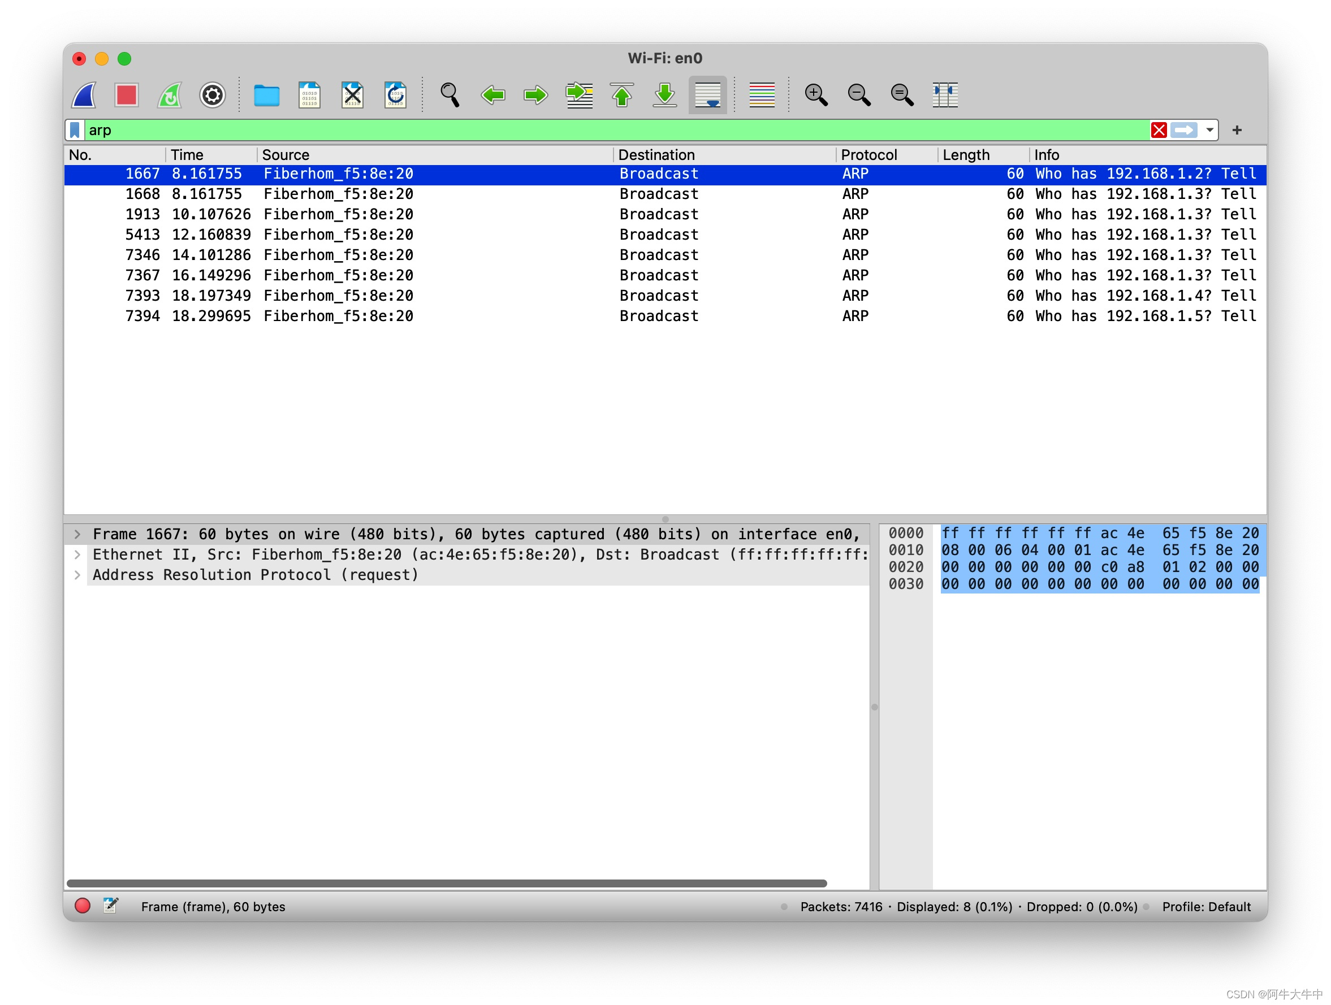This screenshot has height=1005, width=1331.
Task: Toggle auto-scroll during live capture
Action: pos(707,95)
